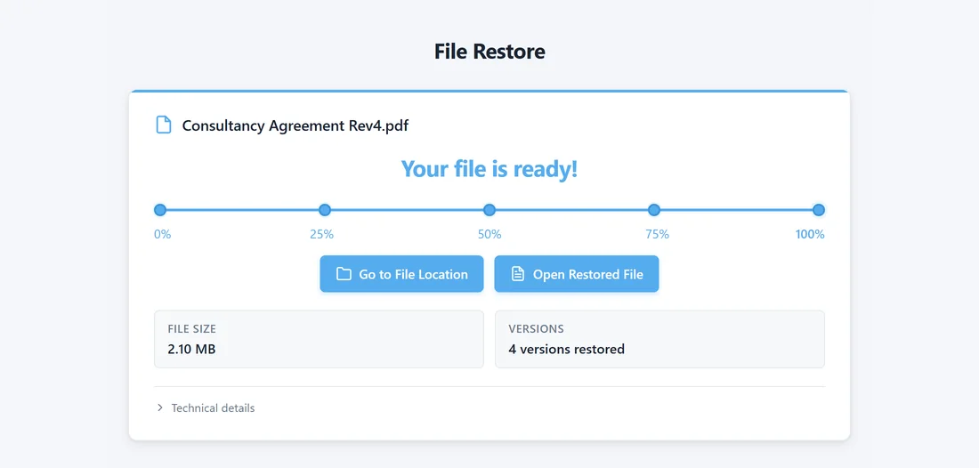Click the 0% marker dot on progress bar
The width and height of the screenshot is (979, 468).
(x=160, y=210)
